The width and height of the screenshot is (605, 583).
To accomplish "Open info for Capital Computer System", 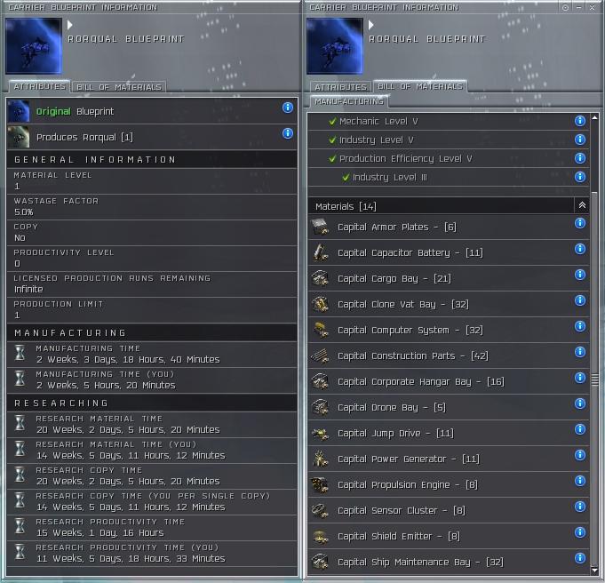I will click(x=579, y=326).
